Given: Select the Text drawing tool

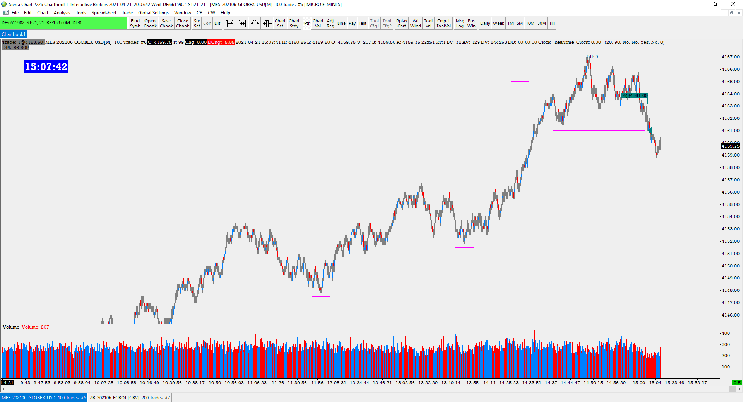Looking at the screenshot, I should point(362,23).
